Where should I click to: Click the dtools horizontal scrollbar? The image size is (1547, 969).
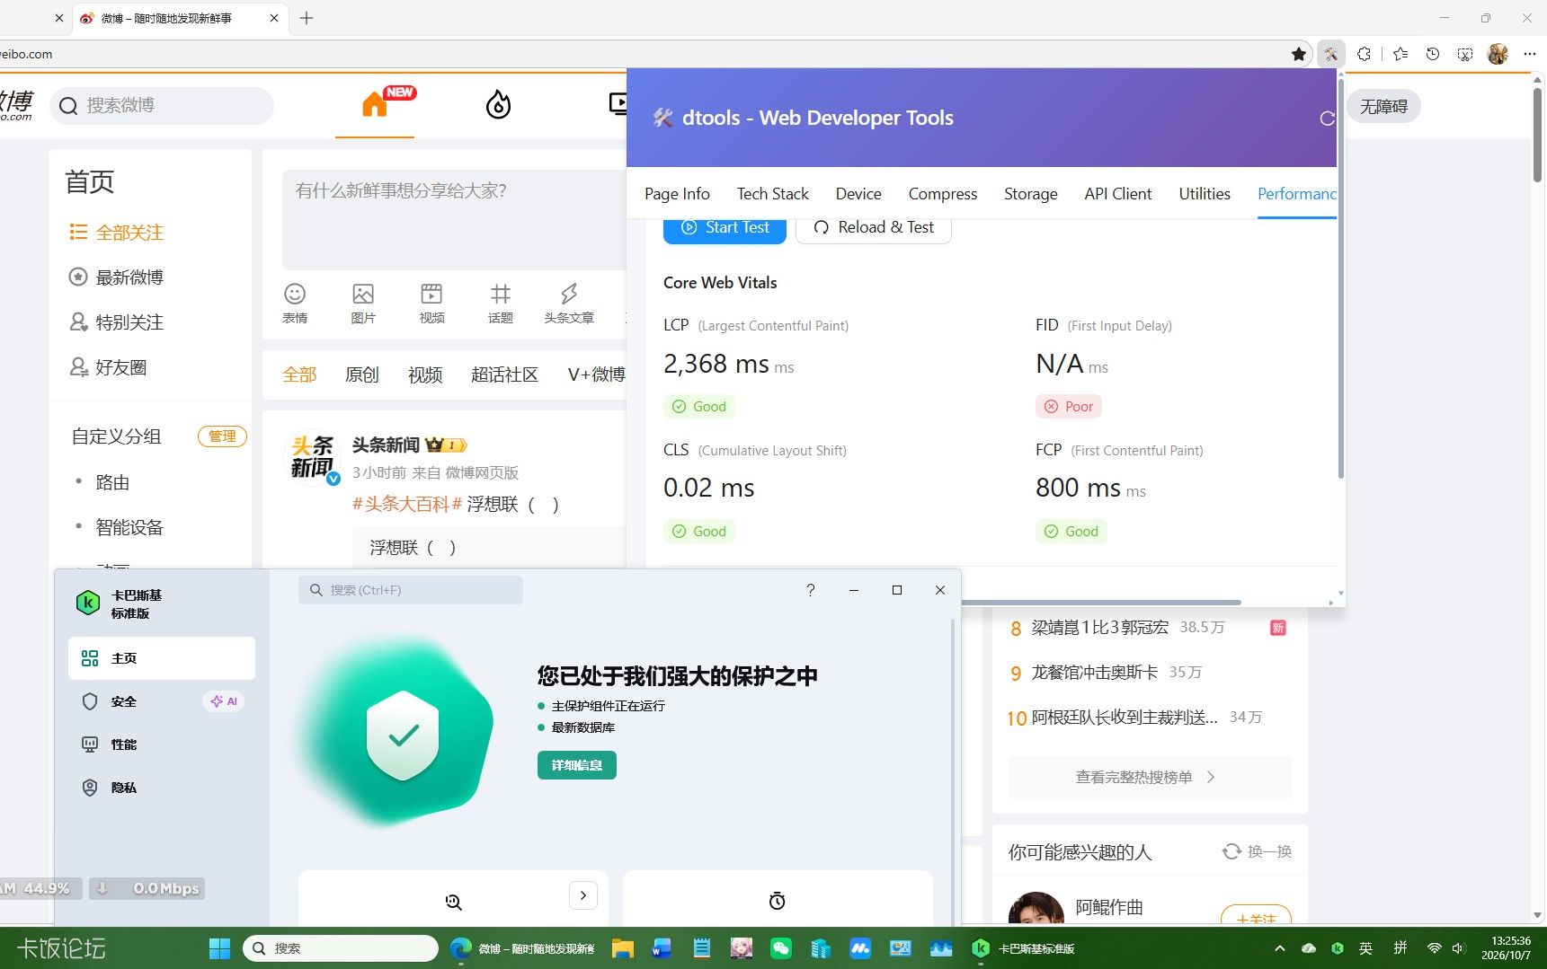coord(1101,602)
